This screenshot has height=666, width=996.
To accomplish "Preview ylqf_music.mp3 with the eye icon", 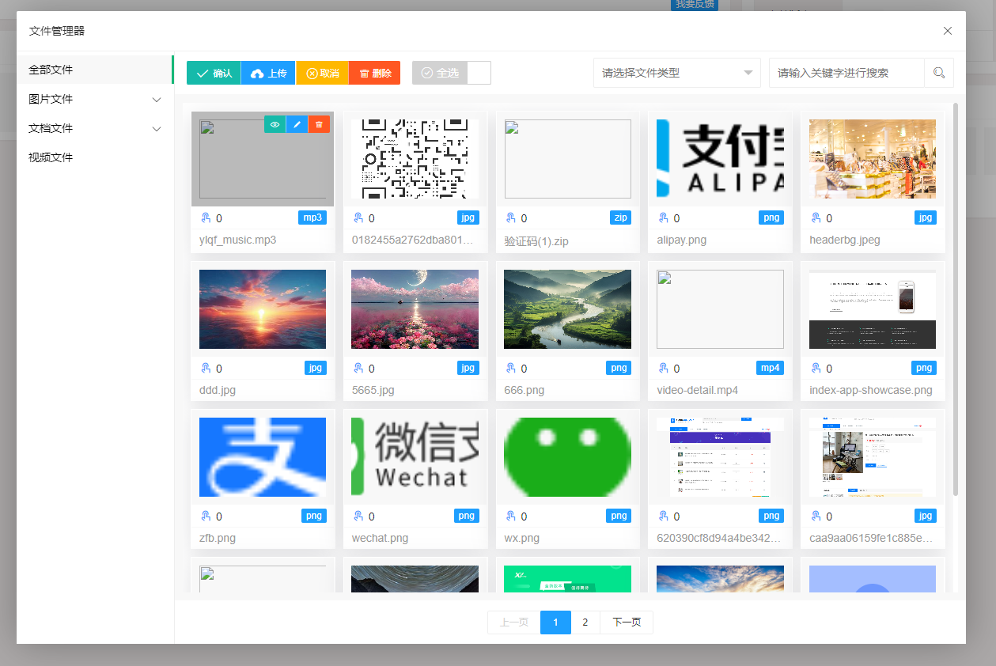I will point(275,124).
